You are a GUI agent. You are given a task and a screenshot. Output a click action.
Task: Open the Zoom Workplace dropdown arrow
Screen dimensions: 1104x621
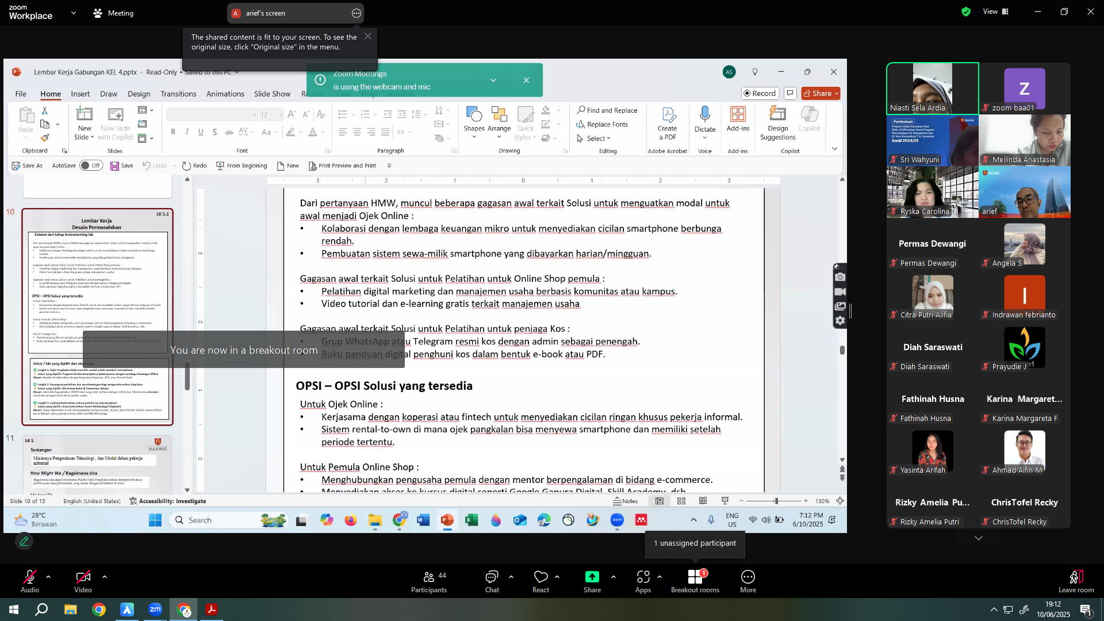click(73, 13)
